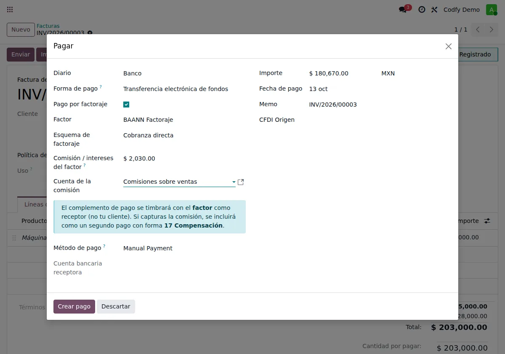Screen dimensions: 505x354
Task: Click the Facturas breadcrumb link
Action: [48, 26]
